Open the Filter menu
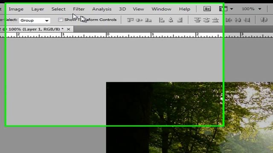This screenshot has height=153, width=273. [78, 9]
